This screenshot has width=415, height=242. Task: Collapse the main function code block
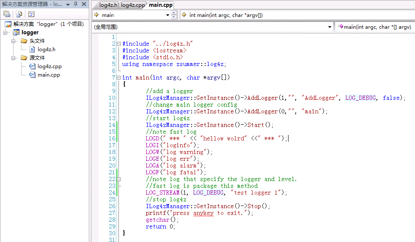pyautogui.click(x=118, y=78)
